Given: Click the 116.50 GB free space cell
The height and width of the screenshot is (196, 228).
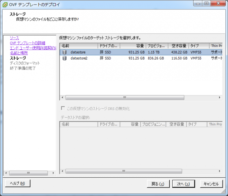Looking at the screenshot, I should 179,58.
